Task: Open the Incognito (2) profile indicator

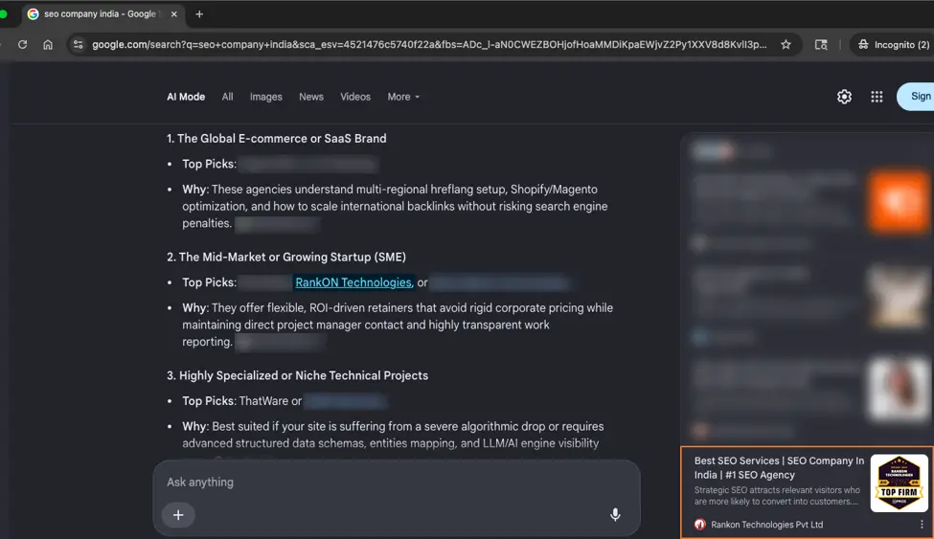Action: [893, 45]
